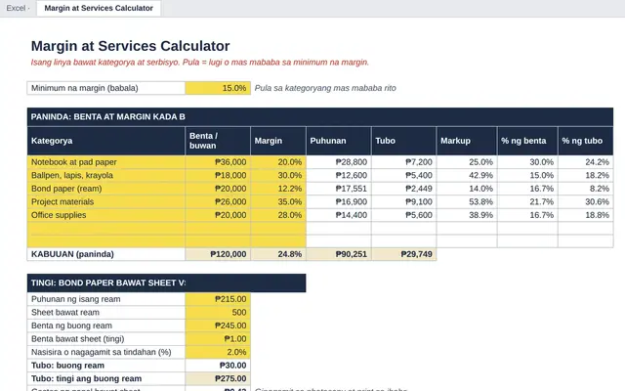This screenshot has height=391, width=625.
Task: Click the 20.0% margin cell
Action: coord(278,162)
